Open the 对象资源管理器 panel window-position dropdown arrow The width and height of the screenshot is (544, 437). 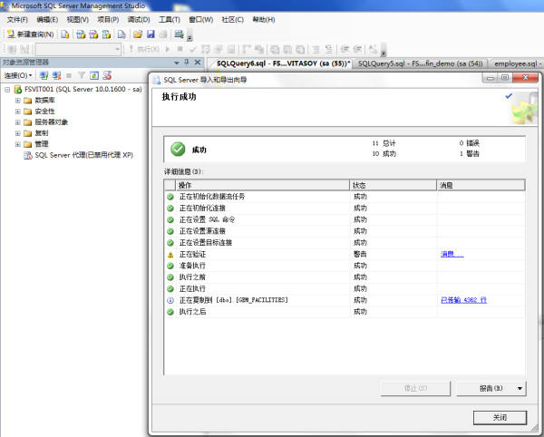click(x=177, y=63)
